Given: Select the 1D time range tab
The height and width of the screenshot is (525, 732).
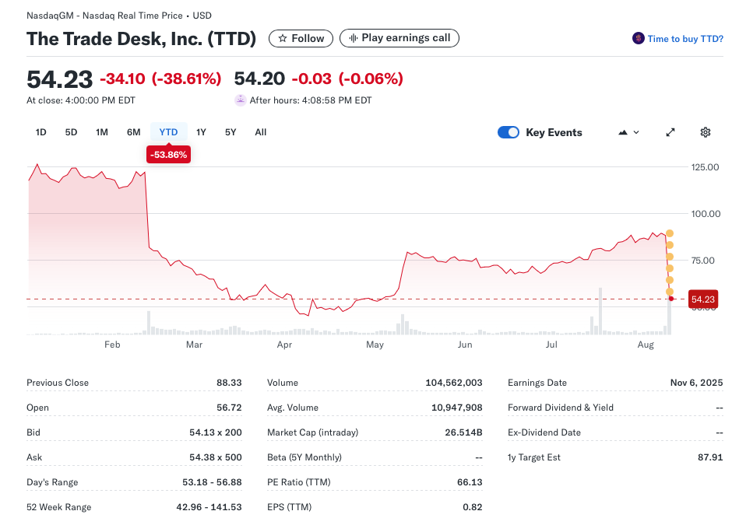Looking at the screenshot, I should [x=41, y=132].
